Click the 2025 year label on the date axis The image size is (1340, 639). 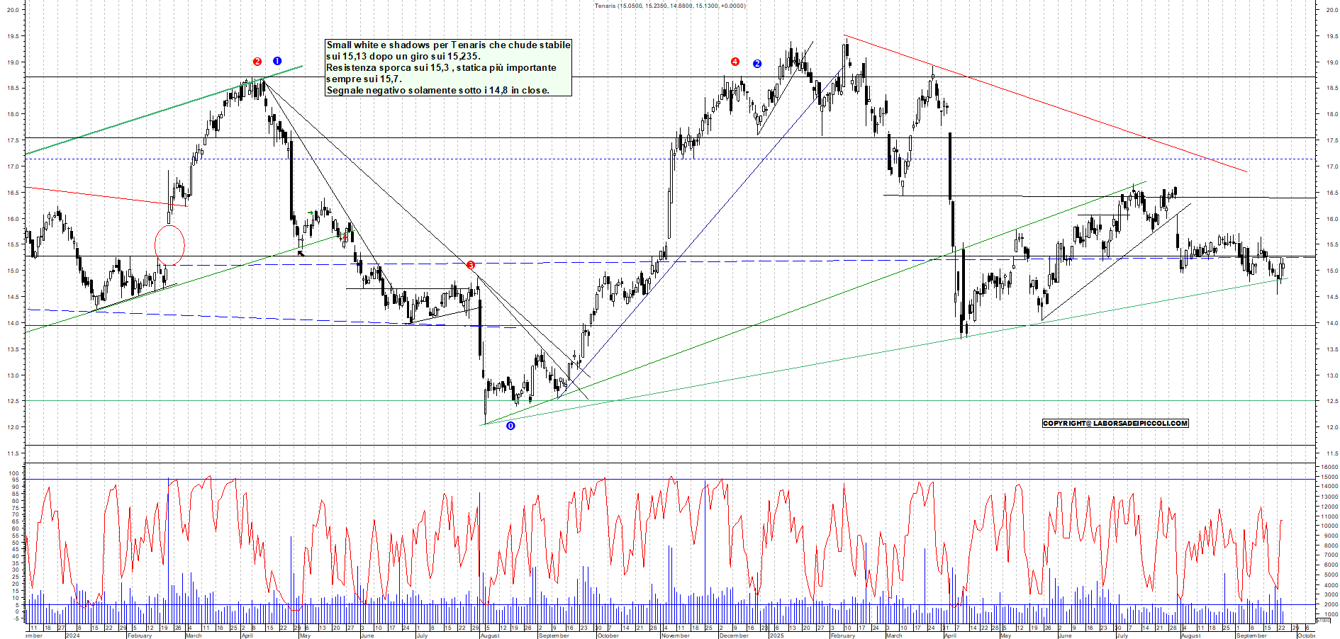tap(777, 635)
